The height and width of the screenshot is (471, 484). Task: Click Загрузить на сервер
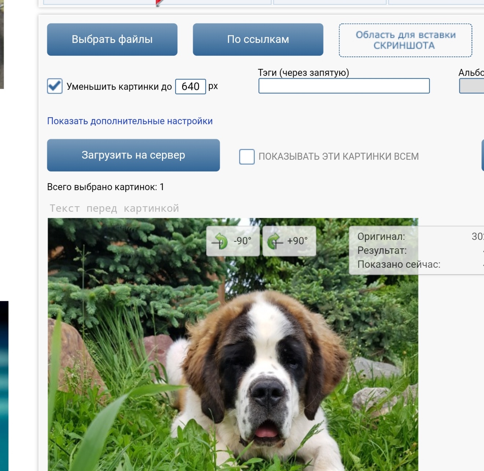click(133, 155)
